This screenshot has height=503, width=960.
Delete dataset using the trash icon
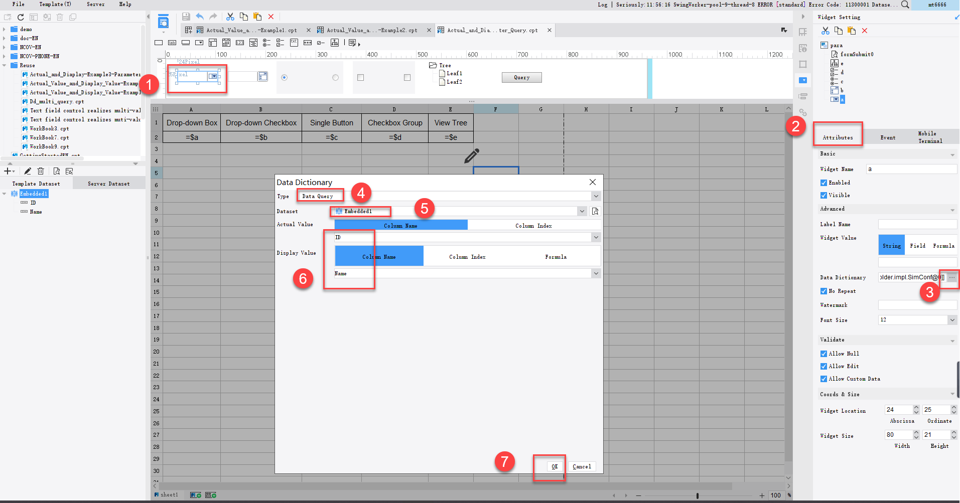(41, 171)
